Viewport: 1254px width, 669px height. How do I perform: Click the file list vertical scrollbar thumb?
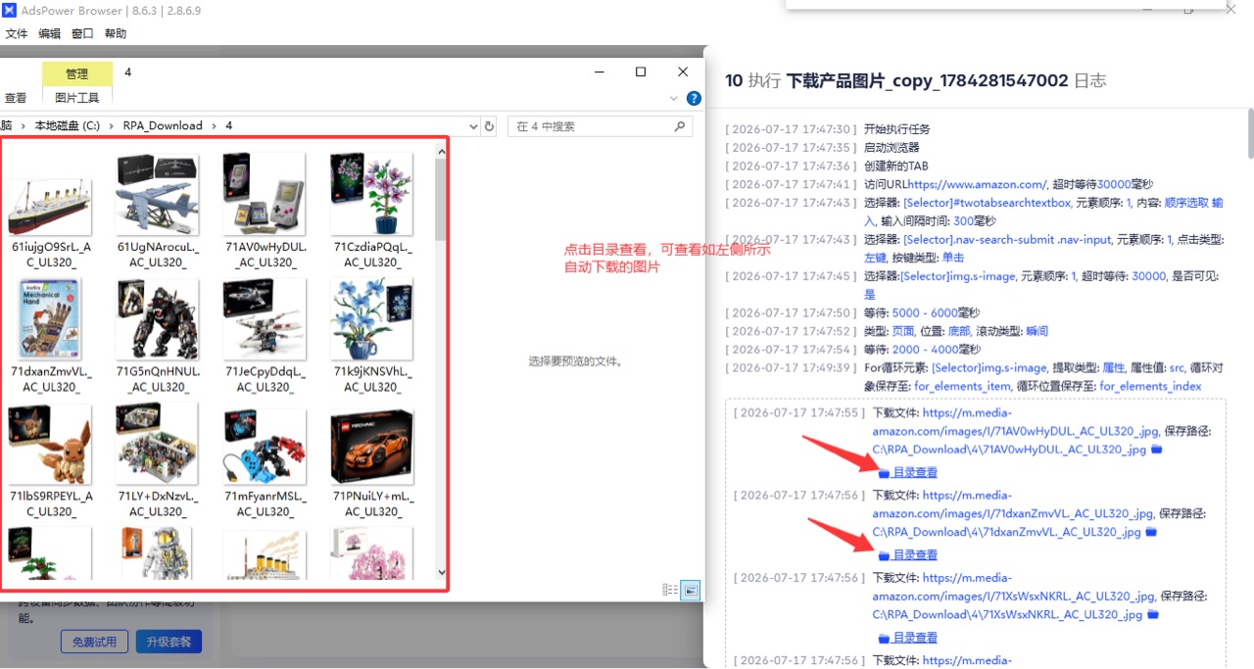pos(441,200)
